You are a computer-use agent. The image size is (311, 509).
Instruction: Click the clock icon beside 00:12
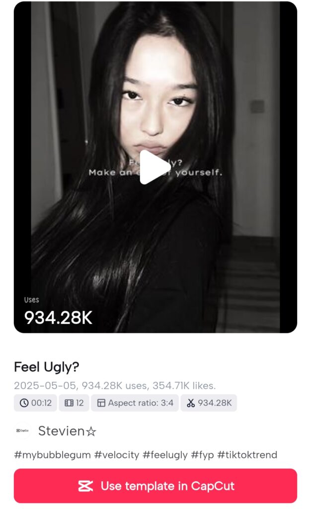click(24, 403)
